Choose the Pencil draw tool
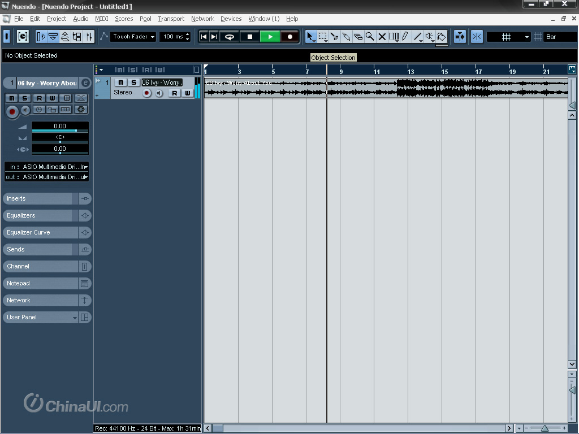This screenshot has width=579, height=434. [x=405, y=37]
